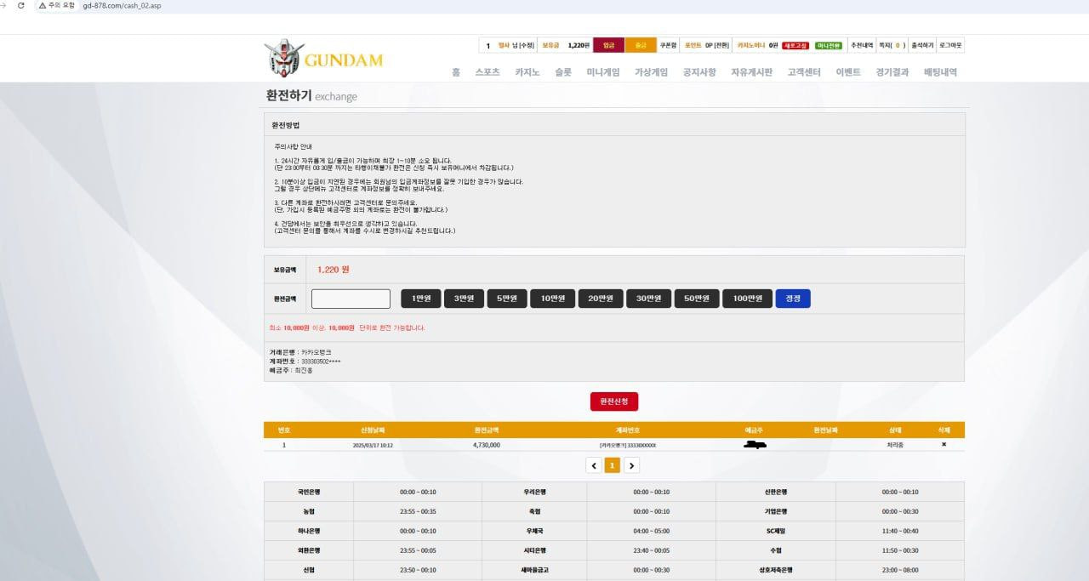Go to the previous page with the left arrow
The image size is (1089, 581).
point(594,465)
